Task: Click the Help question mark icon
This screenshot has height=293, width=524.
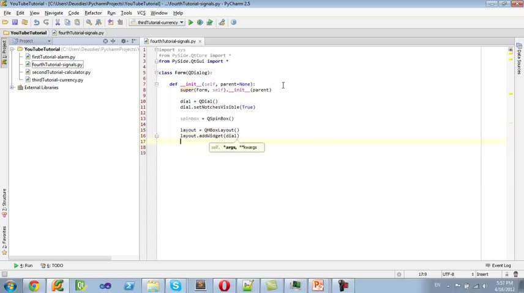Action: click(234, 23)
